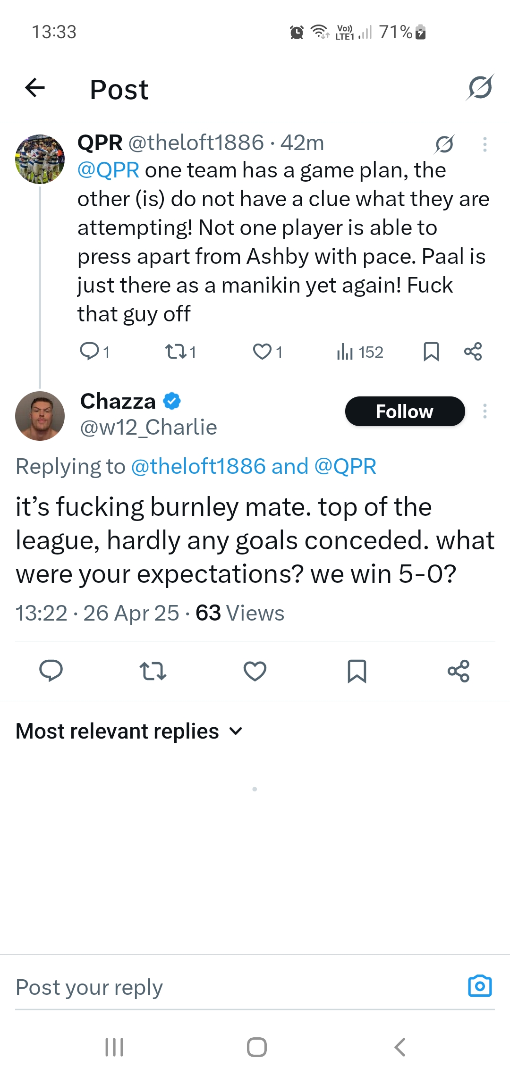Like the QPR @theloft1886 post
Image resolution: width=510 pixels, height=1076 pixels.
coord(262,352)
